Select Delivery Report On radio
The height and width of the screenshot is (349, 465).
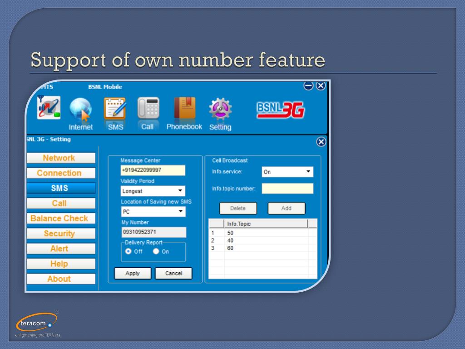pos(156,251)
